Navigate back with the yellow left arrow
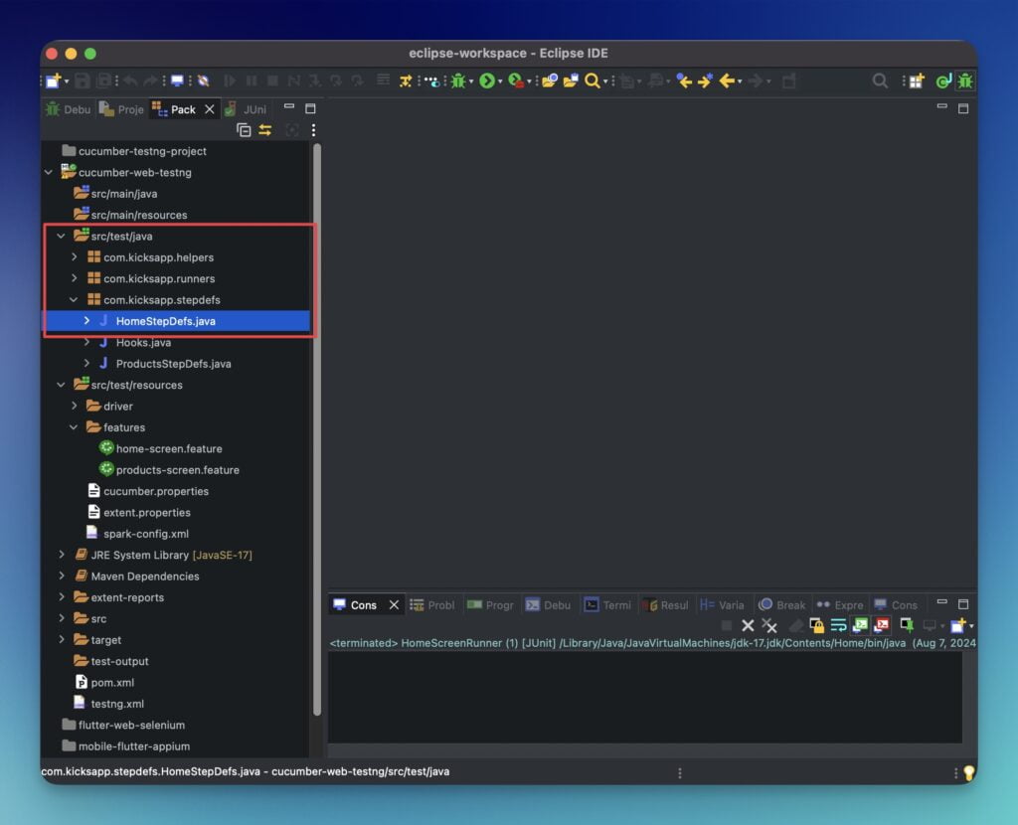 point(727,82)
